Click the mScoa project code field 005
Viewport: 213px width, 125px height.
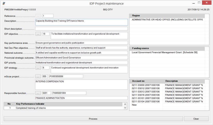[x=45, y=76]
